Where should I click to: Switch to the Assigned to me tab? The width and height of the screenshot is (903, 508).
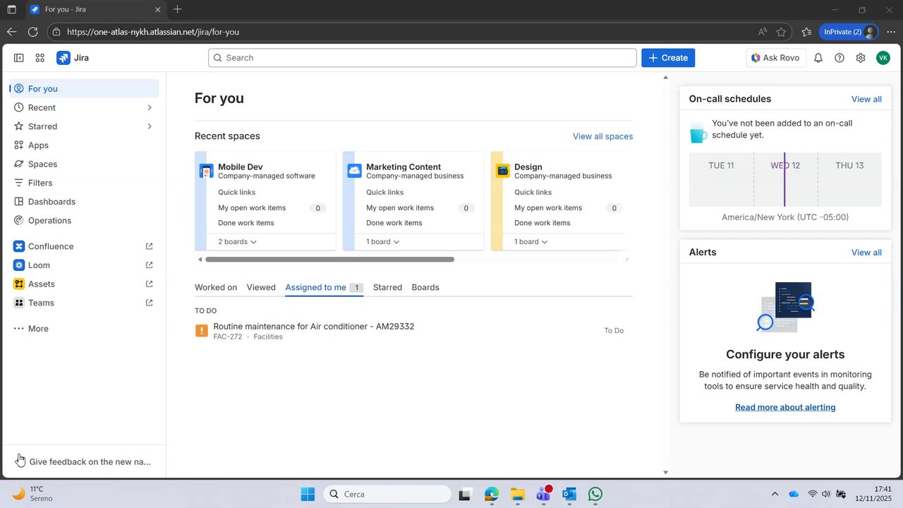click(x=324, y=287)
